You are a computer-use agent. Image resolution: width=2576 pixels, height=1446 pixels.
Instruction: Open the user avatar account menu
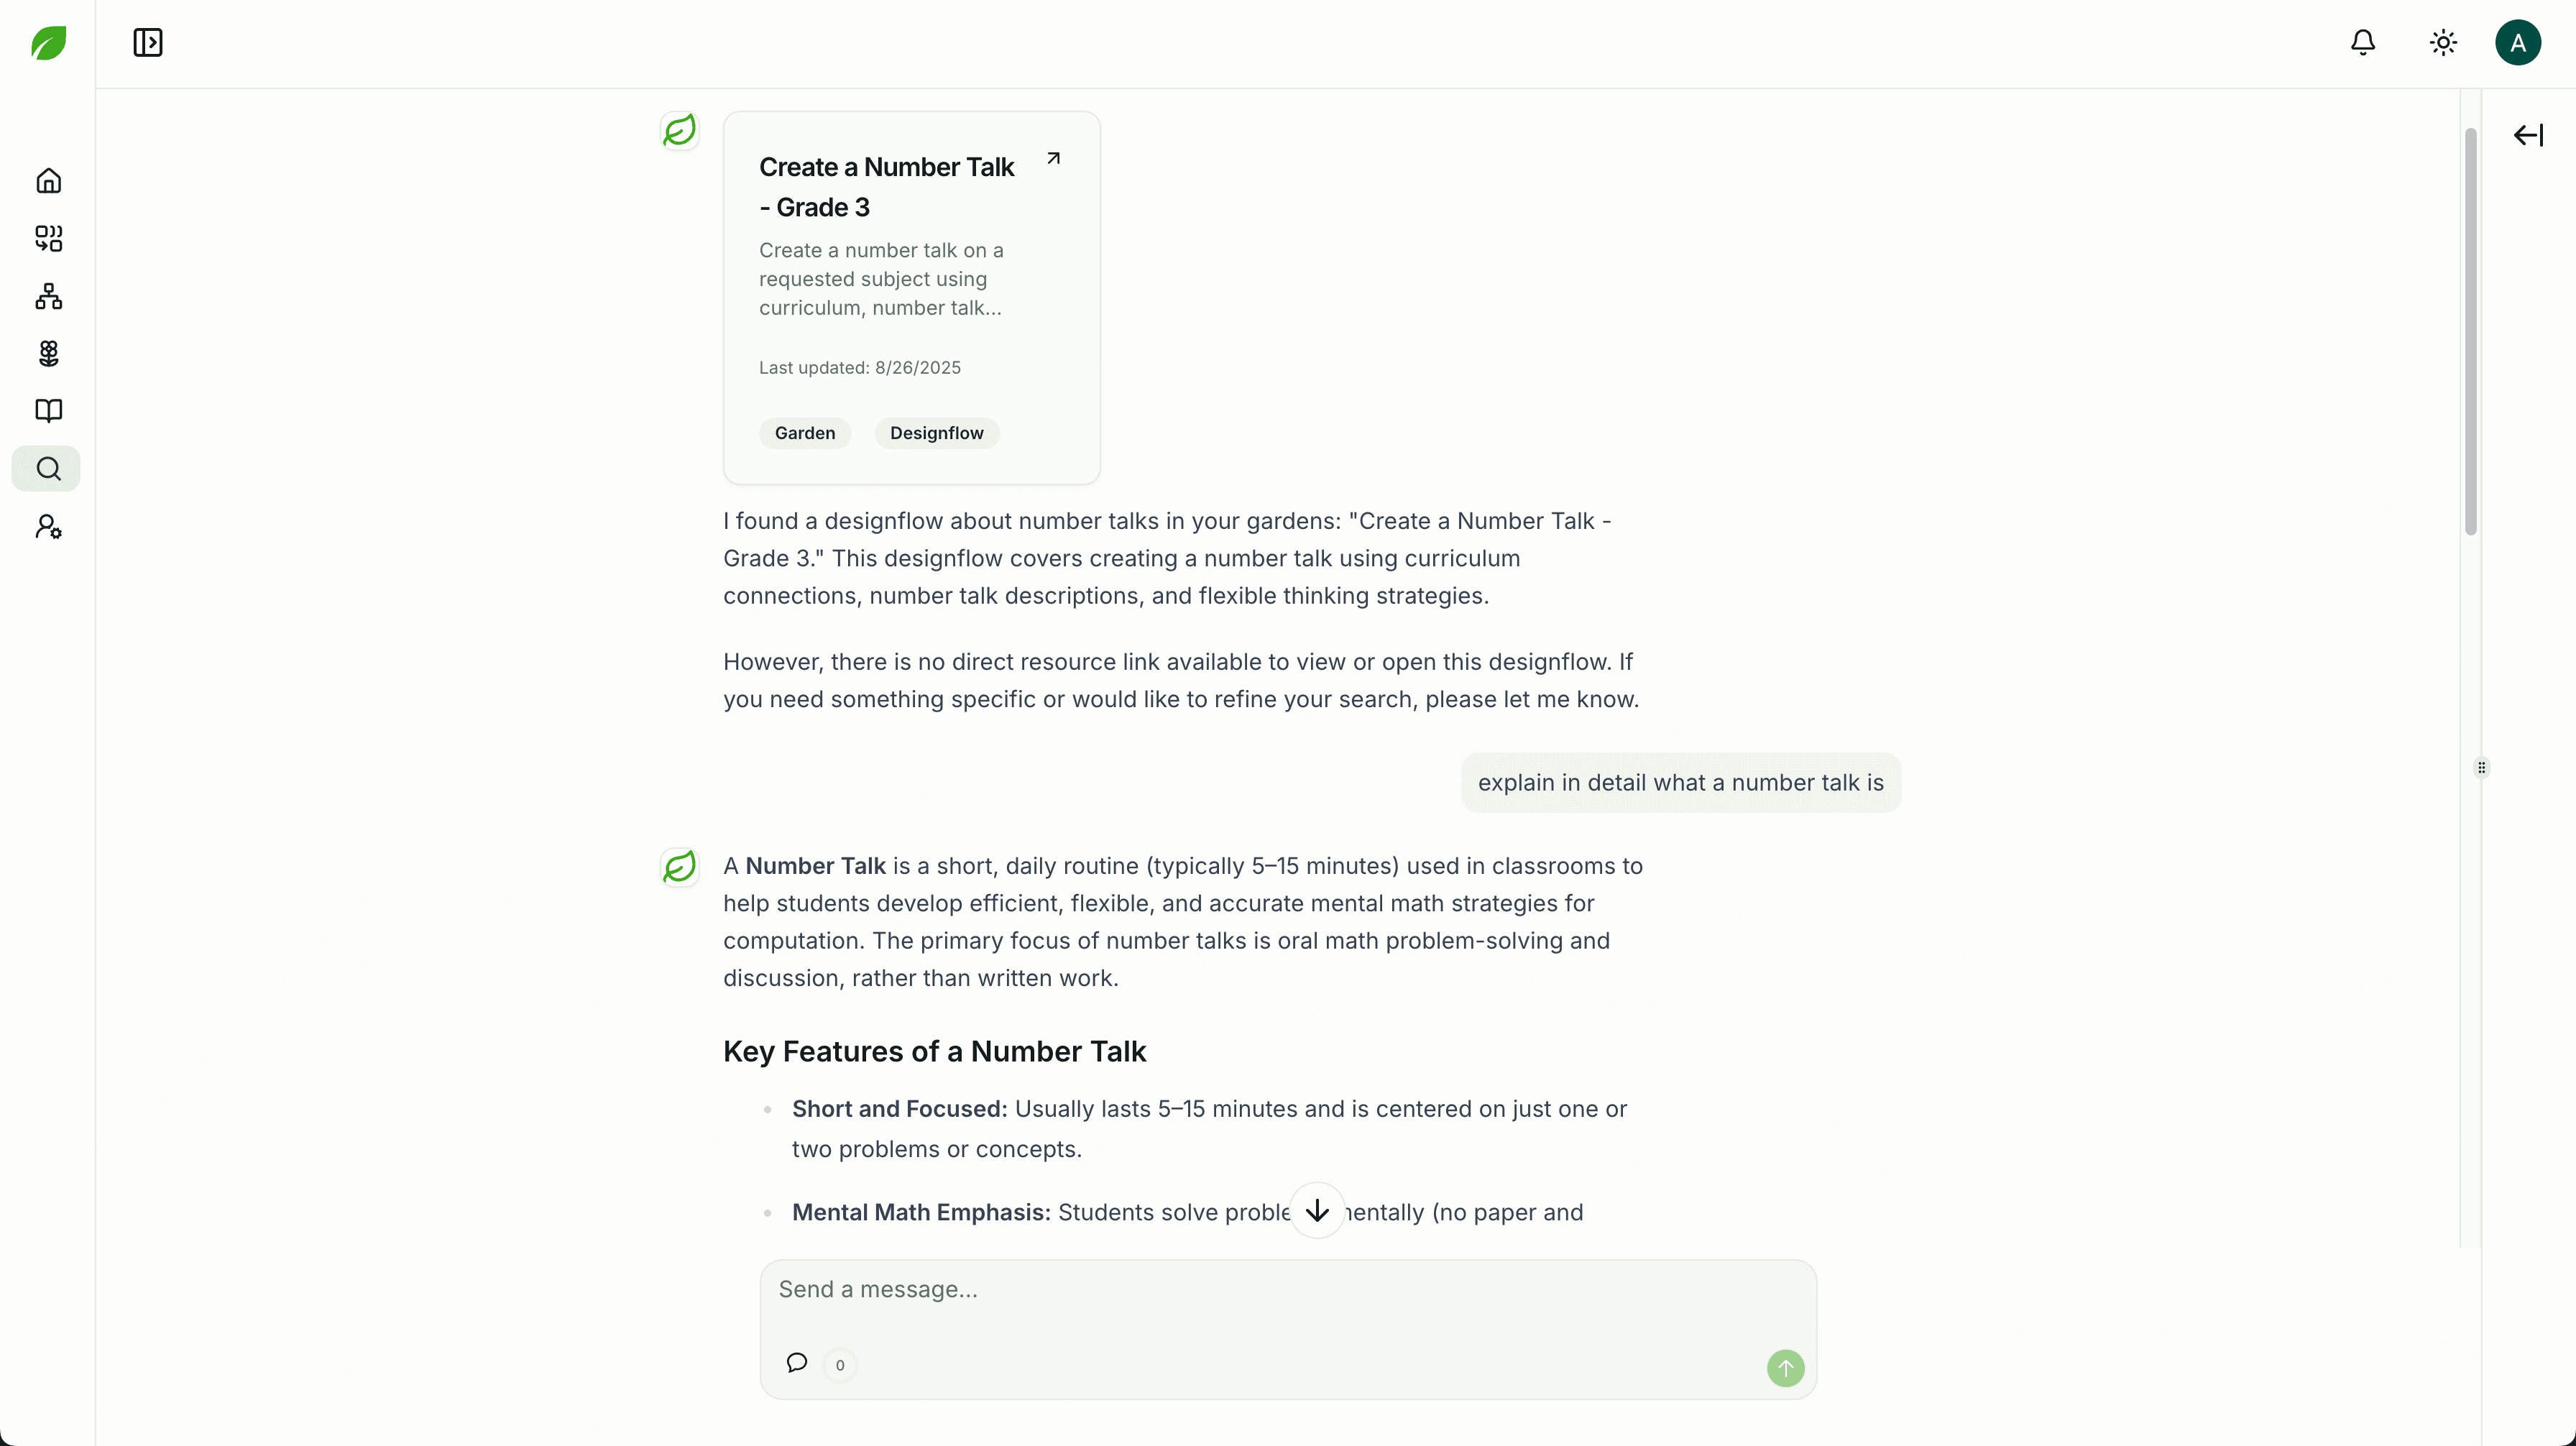click(2517, 43)
